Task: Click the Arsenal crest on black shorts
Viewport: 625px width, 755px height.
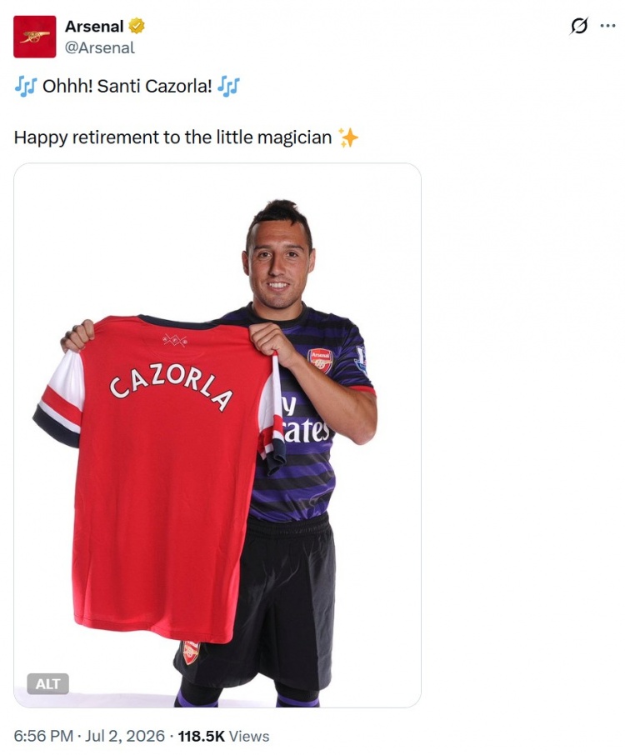Action: (x=191, y=652)
